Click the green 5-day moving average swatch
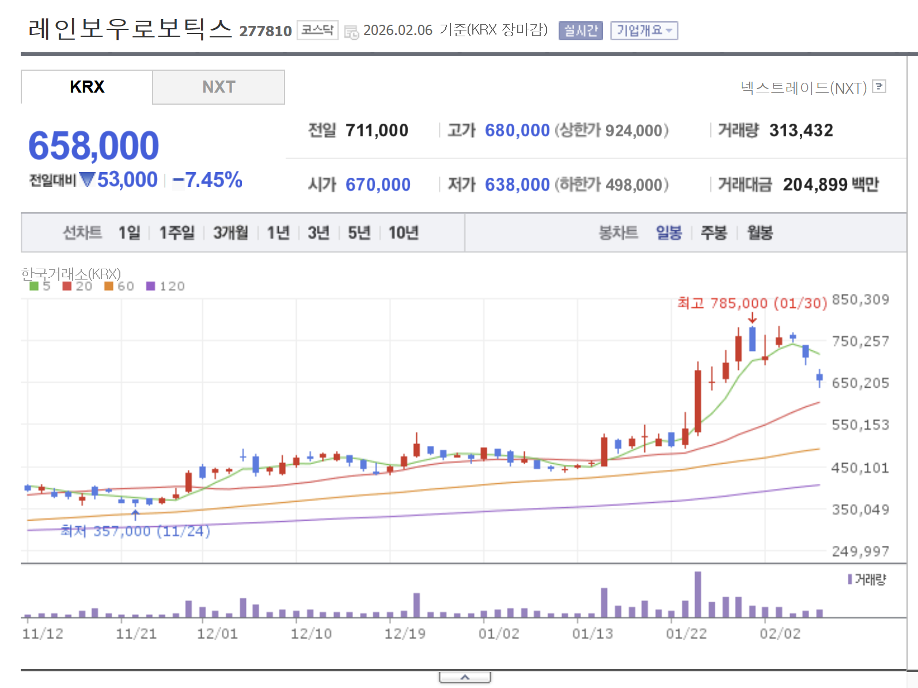 tap(34, 286)
